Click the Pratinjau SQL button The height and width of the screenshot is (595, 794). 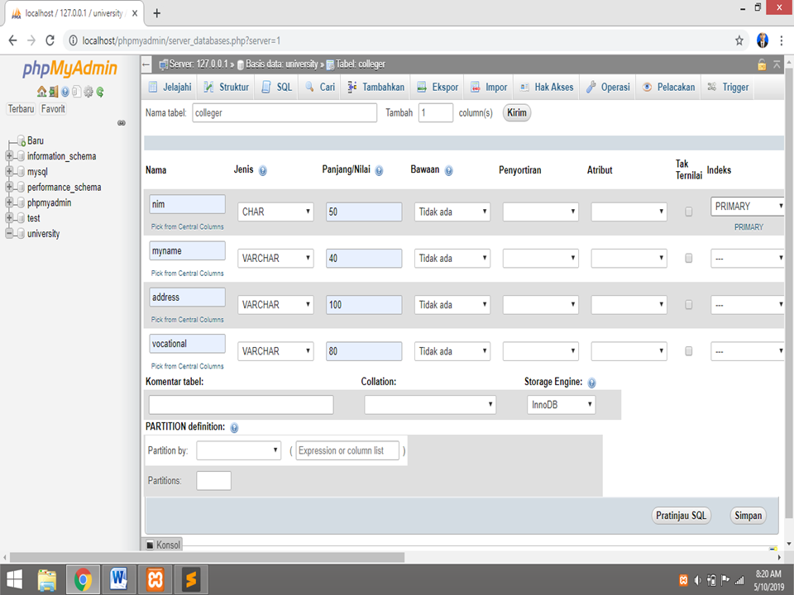pos(679,515)
